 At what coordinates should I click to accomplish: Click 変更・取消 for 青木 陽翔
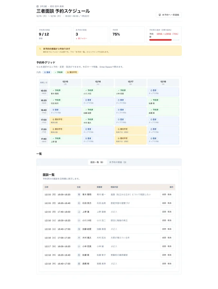(x=167, y=194)
